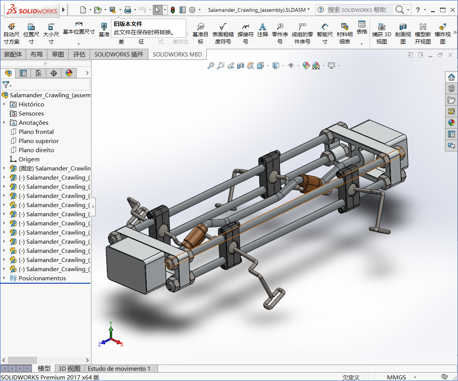Open File Properties list icon
The image size is (458, 381).
[183, 10]
